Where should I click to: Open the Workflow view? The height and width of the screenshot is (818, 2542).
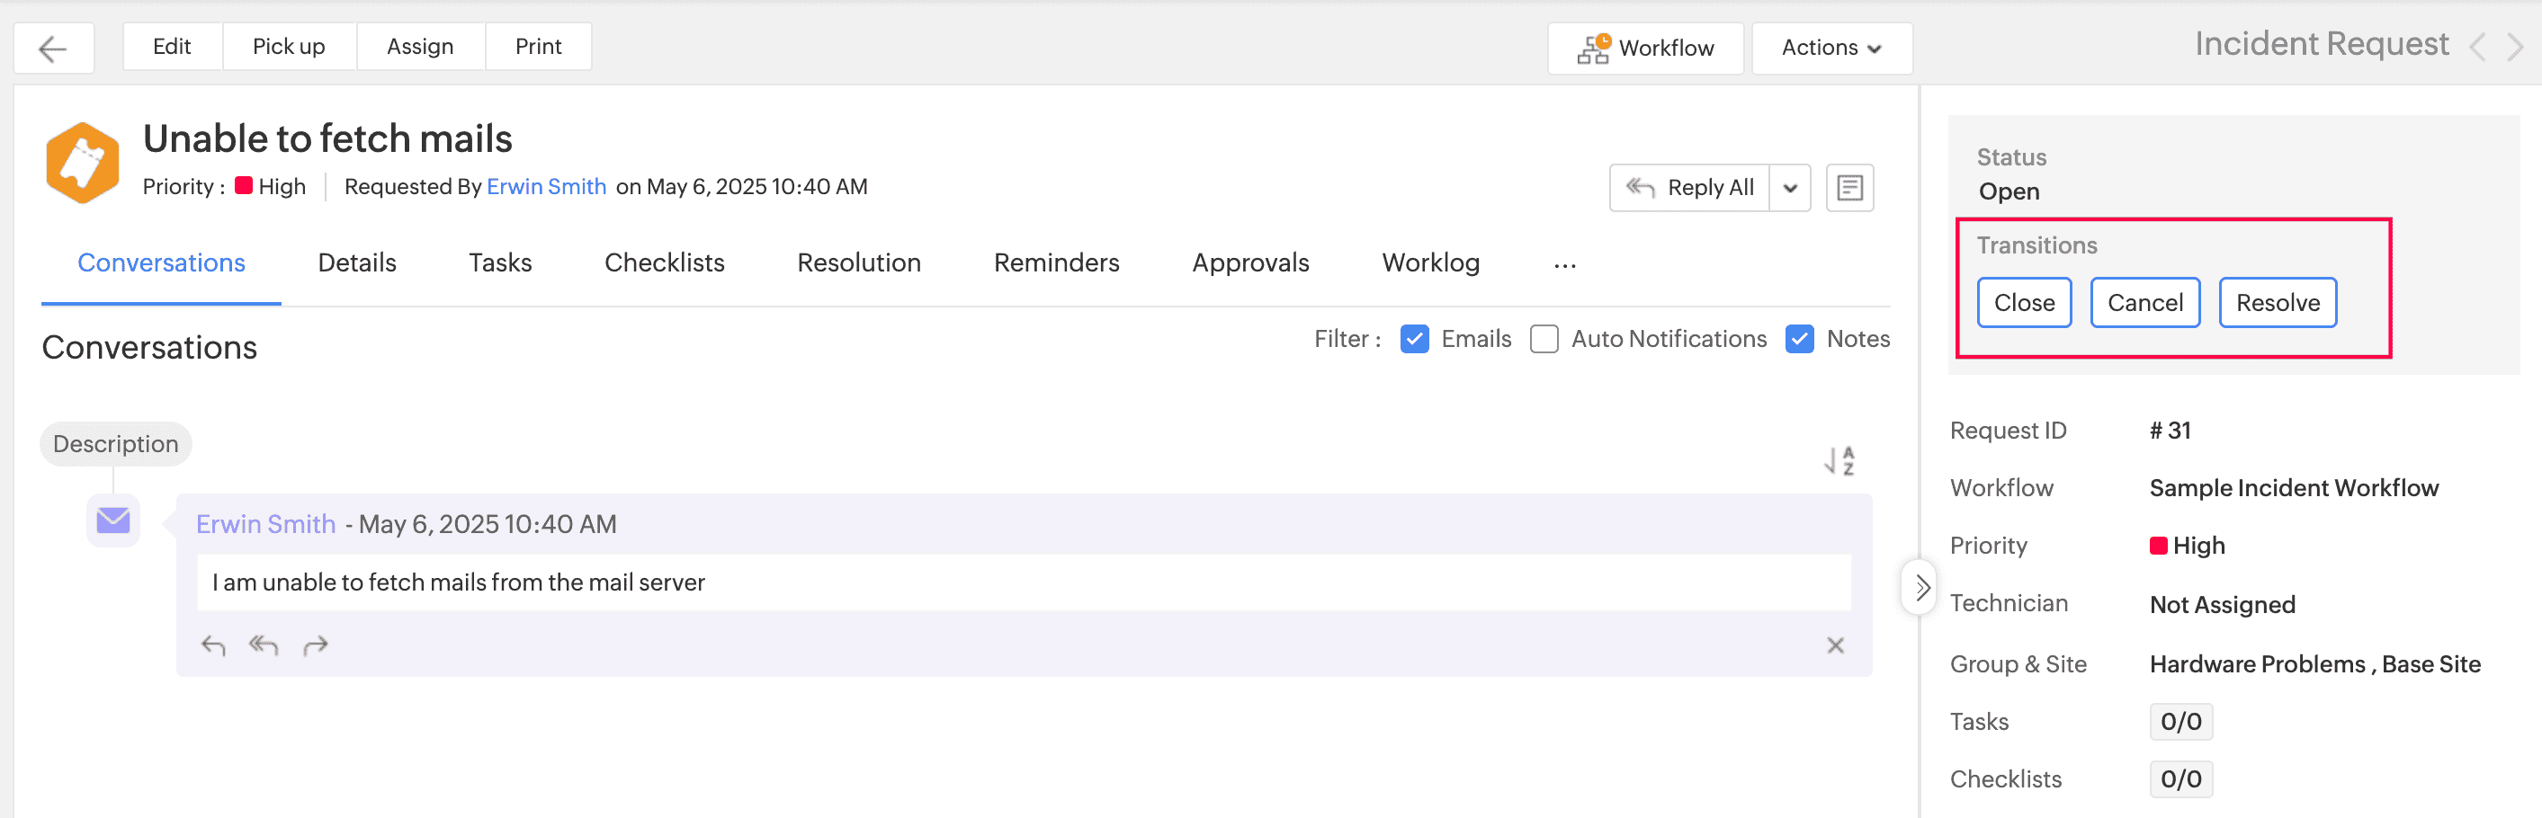click(x=1644, y=48)
